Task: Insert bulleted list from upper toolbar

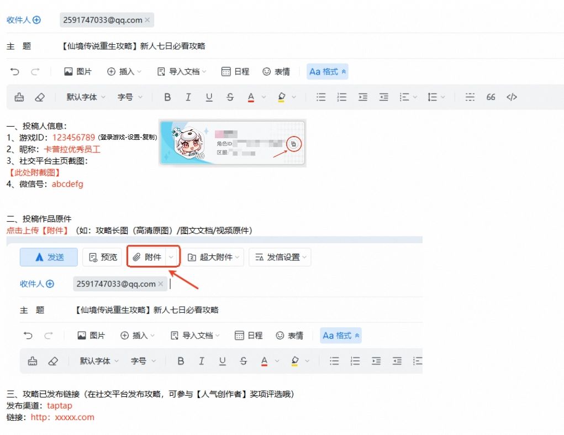Action: (321, 97)
